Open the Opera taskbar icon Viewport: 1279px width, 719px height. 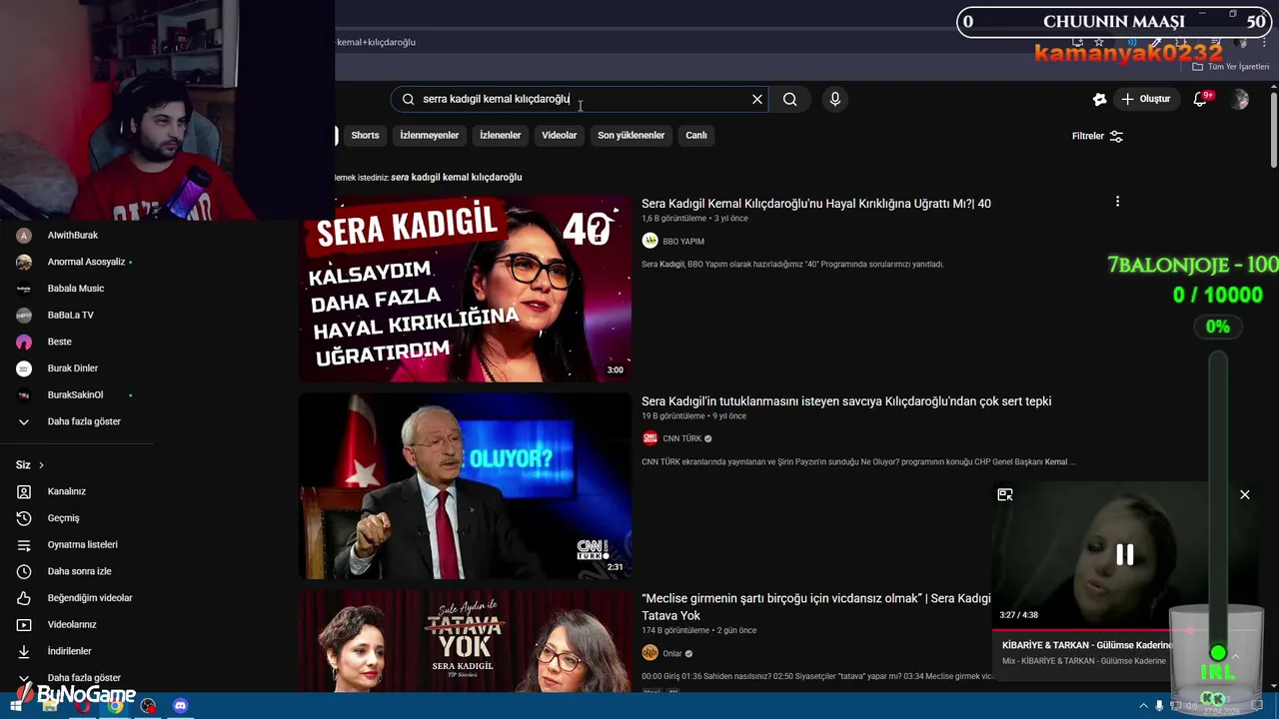click(x=83, y=706)
